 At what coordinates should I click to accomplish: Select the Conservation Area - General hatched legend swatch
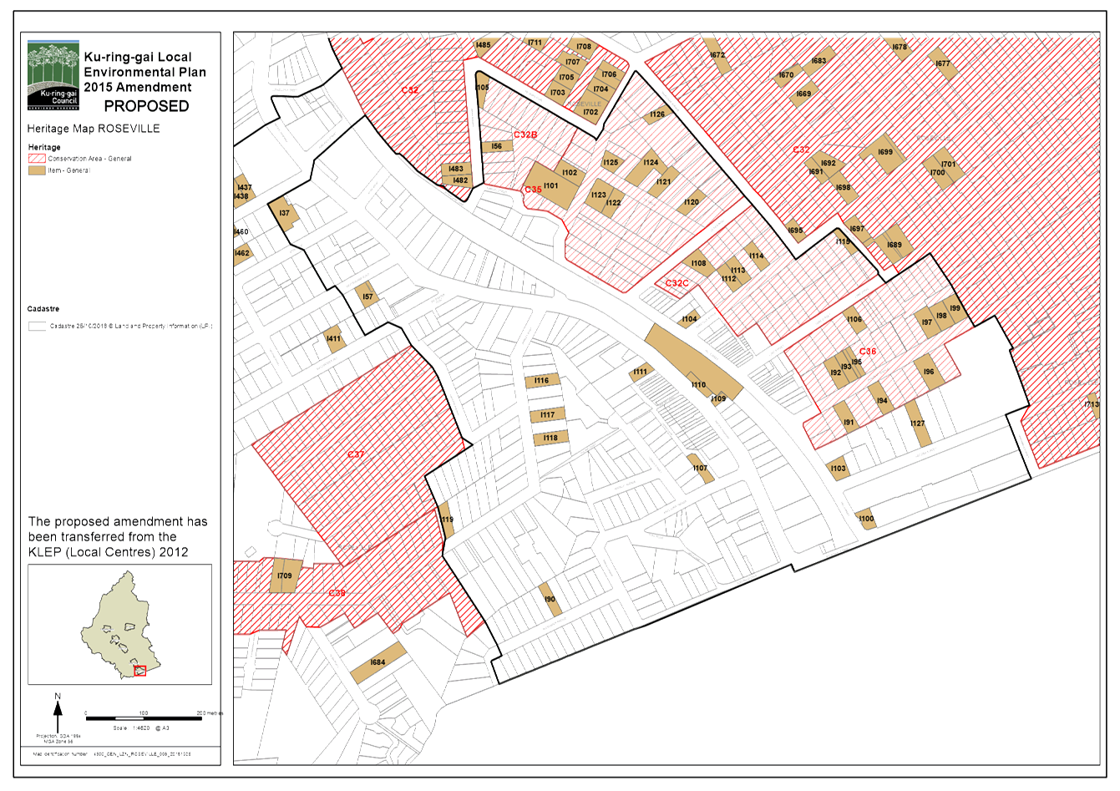[x=37, y=158]
